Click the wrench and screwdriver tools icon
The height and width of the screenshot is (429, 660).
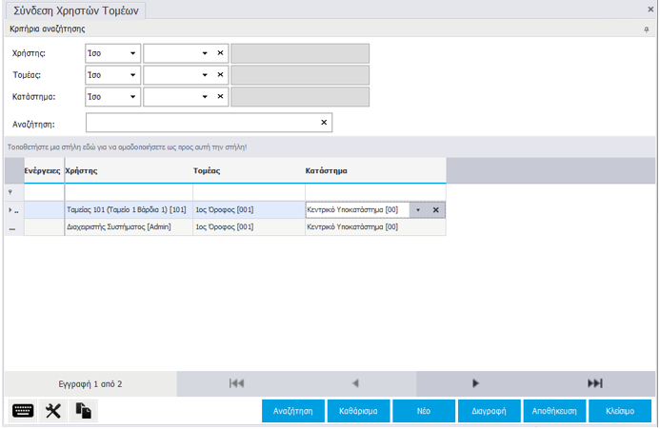click(53, 411)
